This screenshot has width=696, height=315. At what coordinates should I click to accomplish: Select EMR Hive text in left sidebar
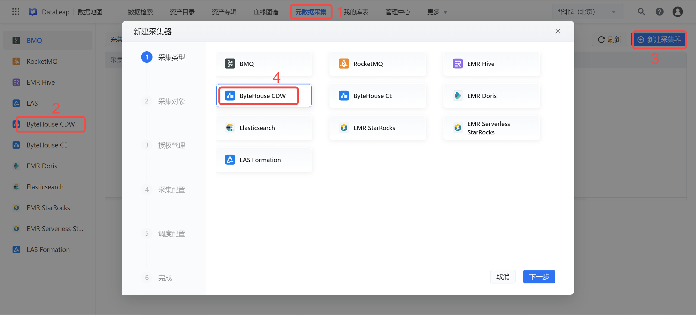coord(41,82)
